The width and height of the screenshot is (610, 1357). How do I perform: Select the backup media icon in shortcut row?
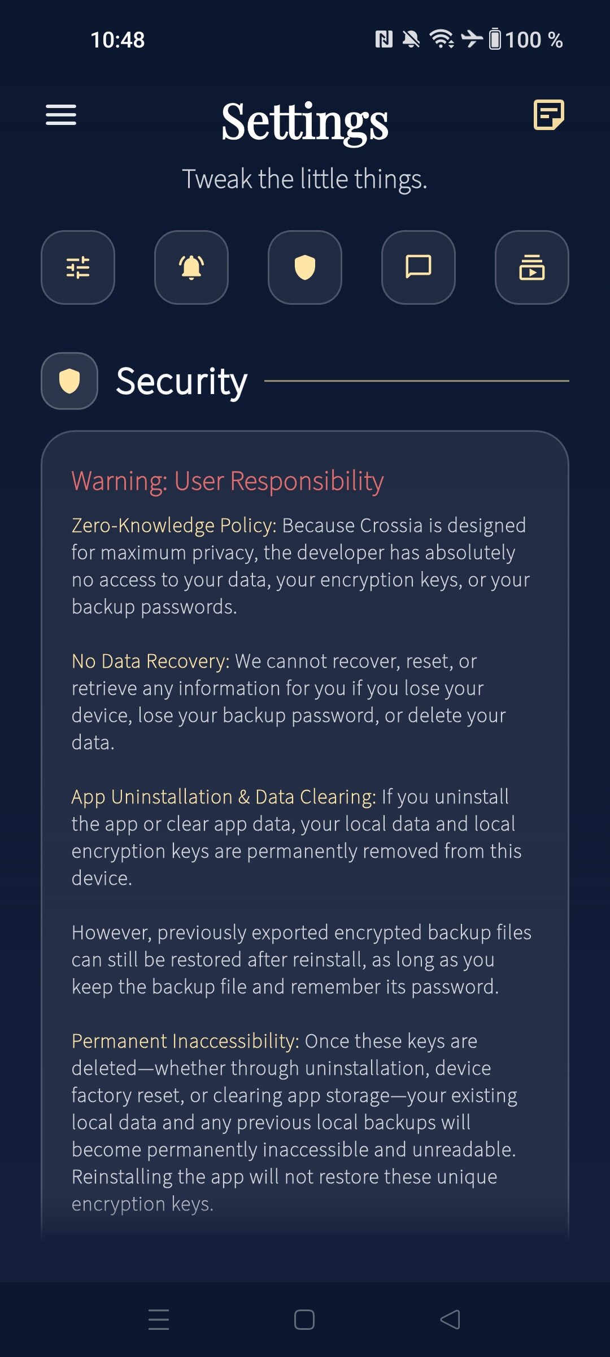point(531,267)
